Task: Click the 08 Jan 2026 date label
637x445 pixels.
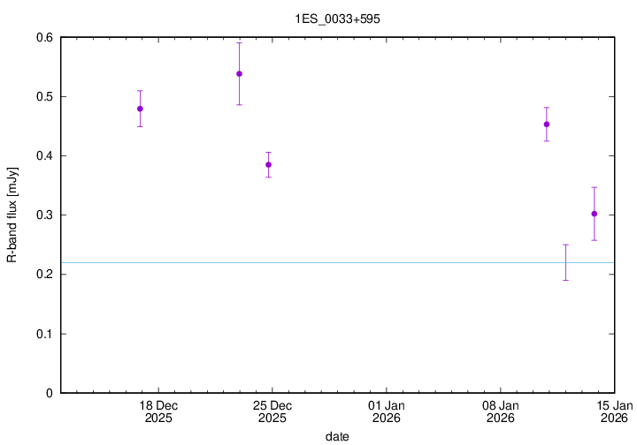Action: [x=501, y=411]
